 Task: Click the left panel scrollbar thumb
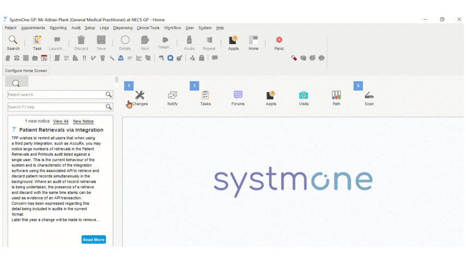pos(116,80)
